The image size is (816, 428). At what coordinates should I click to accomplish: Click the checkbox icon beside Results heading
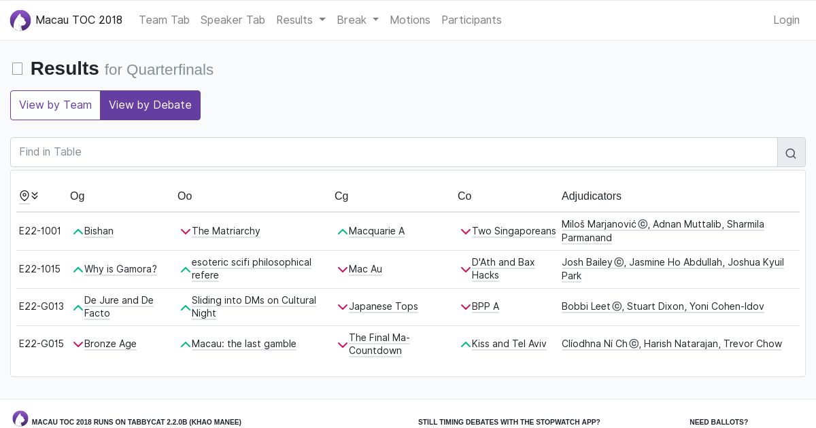pos(18,69)
